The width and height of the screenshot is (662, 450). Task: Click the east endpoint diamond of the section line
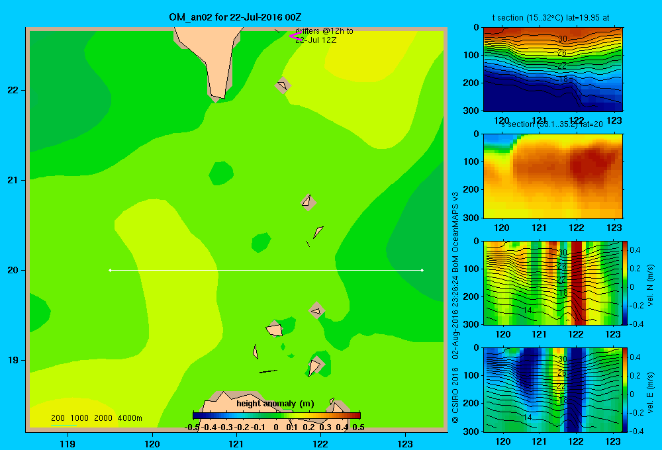click(x=422, y=270)
